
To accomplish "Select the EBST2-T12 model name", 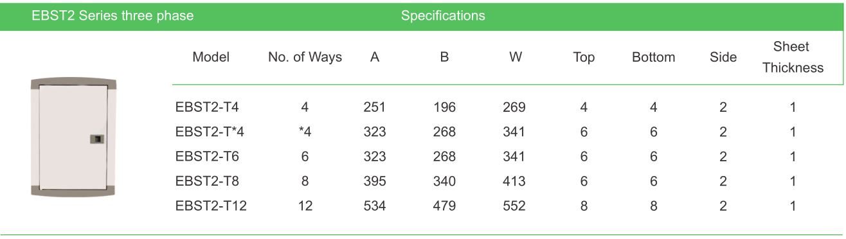I will pos(211,206).
